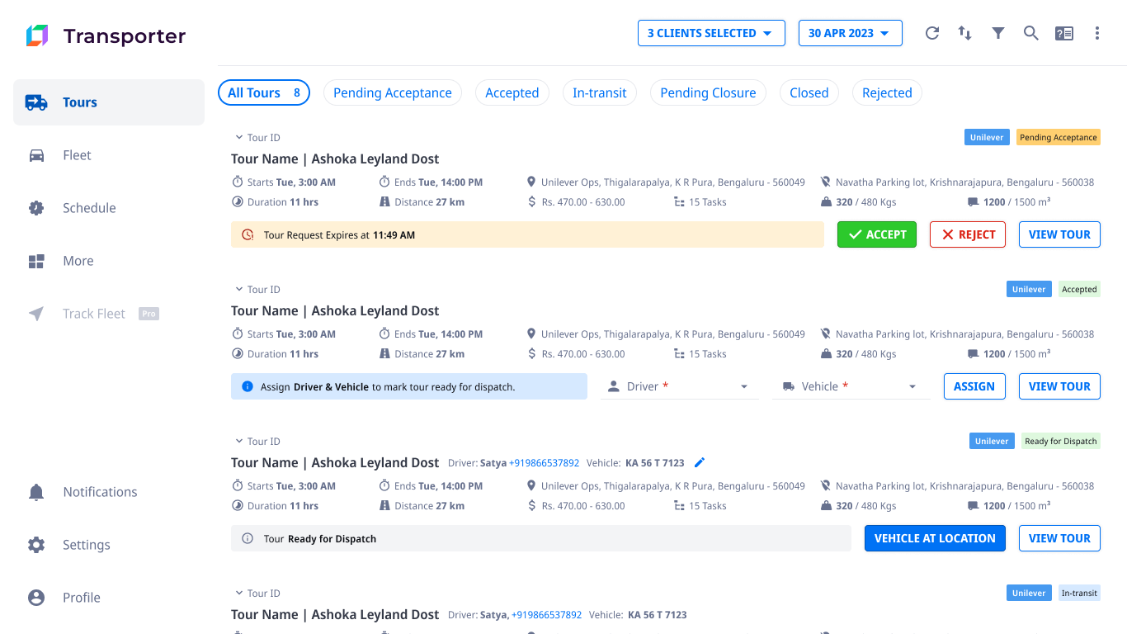Click the end-time stopwatch icon on the Pending Acceptance tour
The width and height of the screenshot is (1127, 634).
coord(384,182)
